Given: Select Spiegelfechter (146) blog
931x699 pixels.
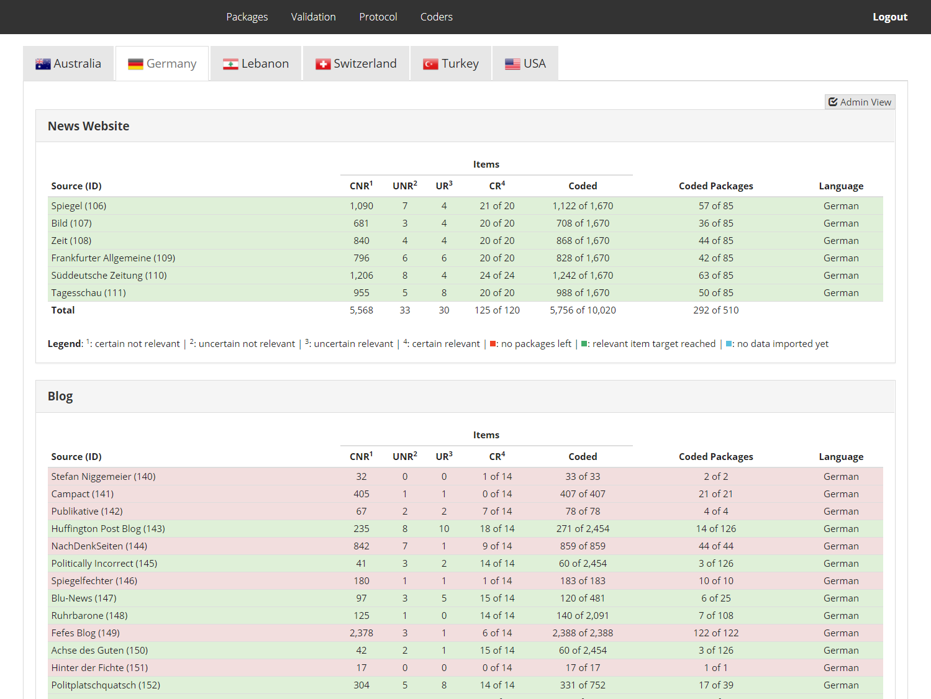Looking at the screenshot, I should pyautogui.click(x=465, y=580).
